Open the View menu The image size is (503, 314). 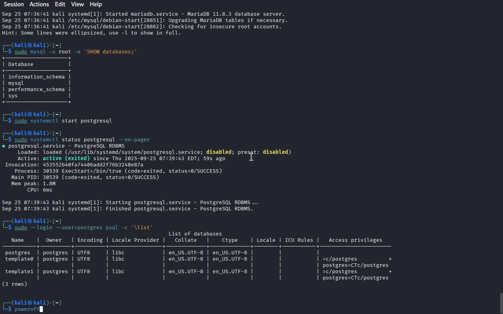click(77, 4)
